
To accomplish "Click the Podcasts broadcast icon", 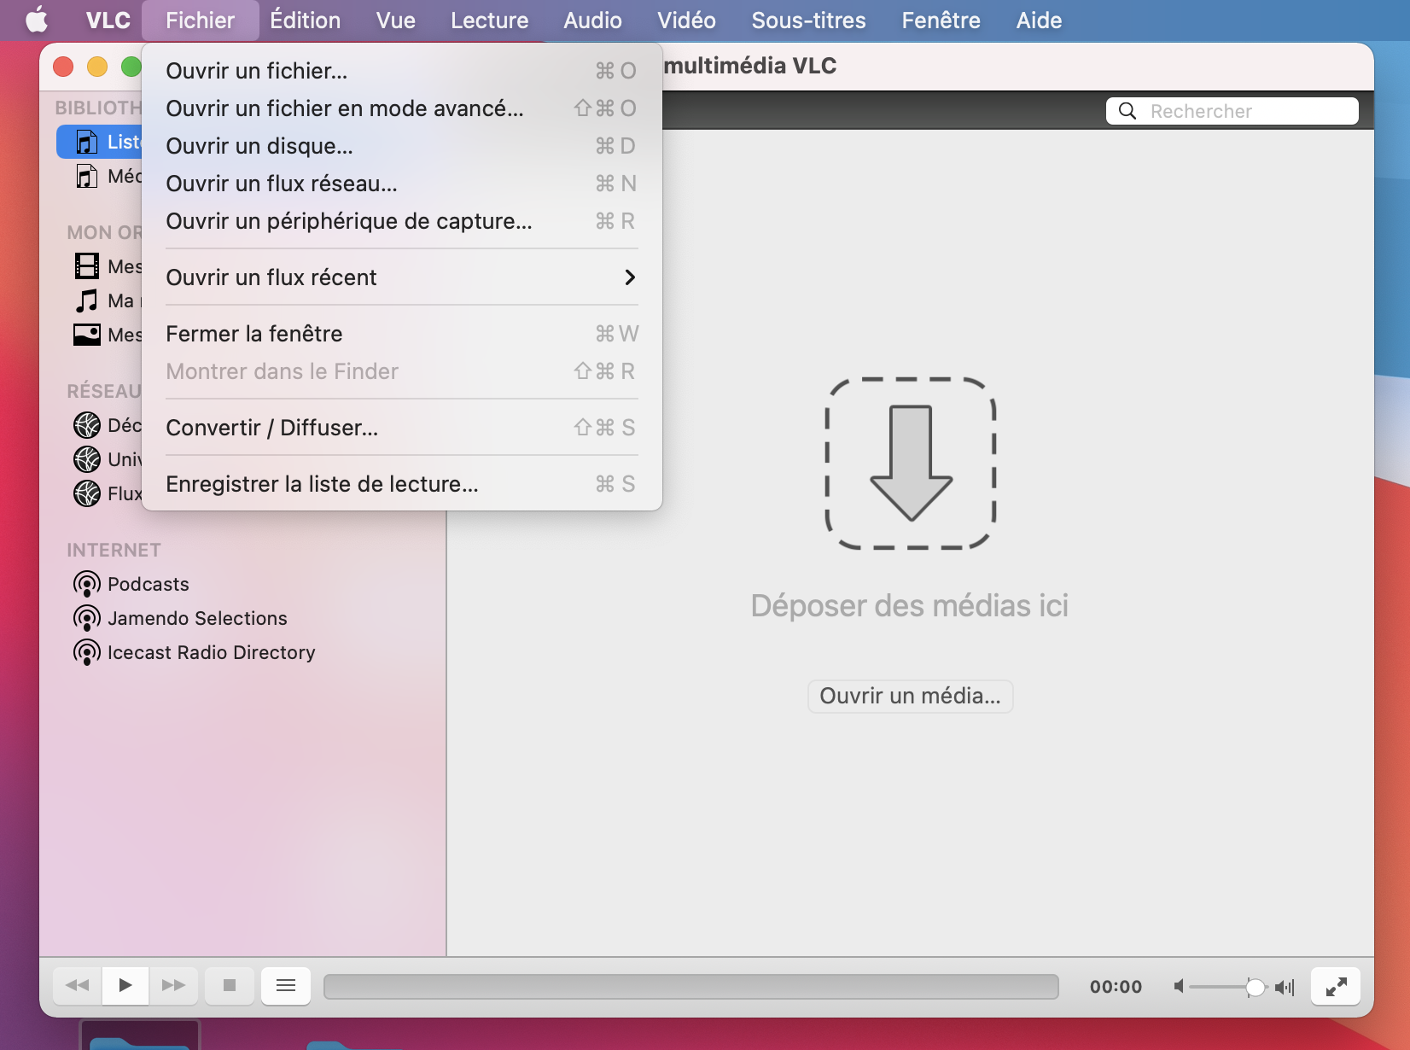I will coord(86,584).
